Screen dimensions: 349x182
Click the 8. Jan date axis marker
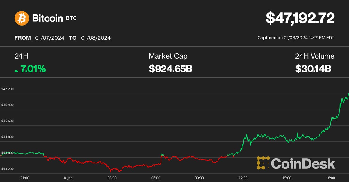68,178
